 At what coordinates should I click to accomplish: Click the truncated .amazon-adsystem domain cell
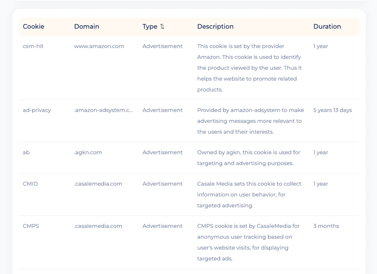point(103,110)
